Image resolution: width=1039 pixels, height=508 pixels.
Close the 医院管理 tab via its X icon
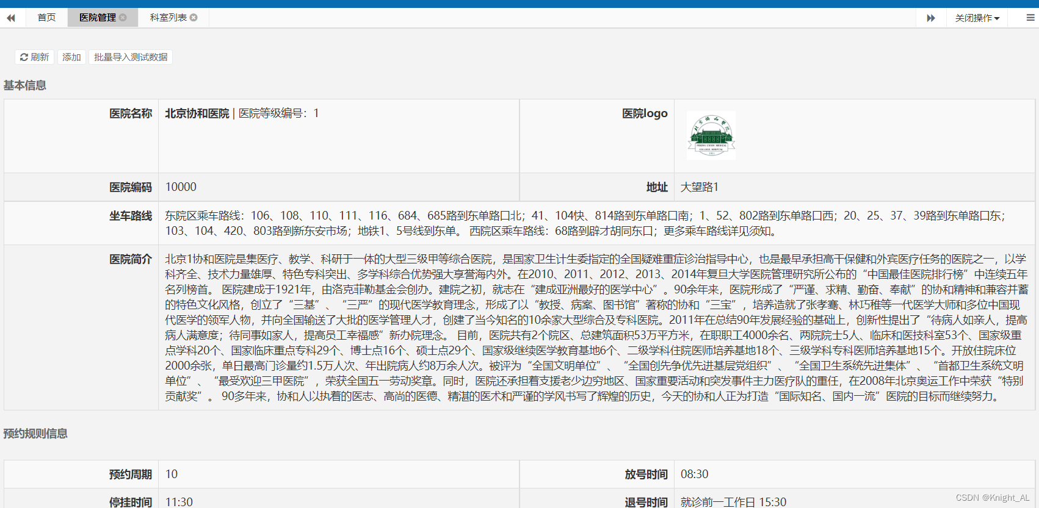[x=123, y=18]
